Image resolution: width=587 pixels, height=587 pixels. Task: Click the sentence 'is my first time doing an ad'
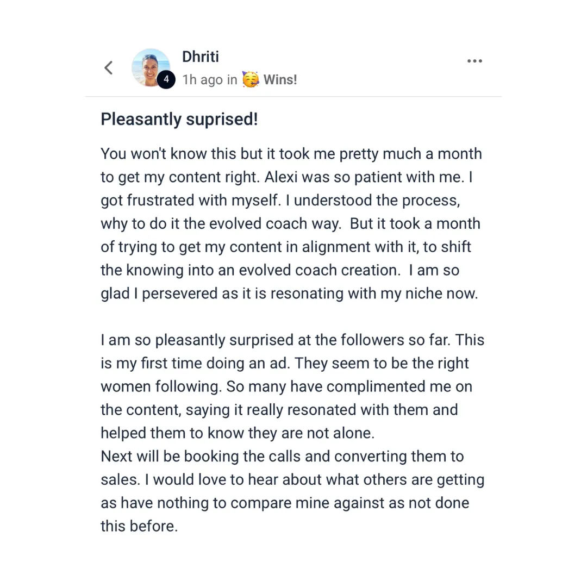[x=195, y=364]
